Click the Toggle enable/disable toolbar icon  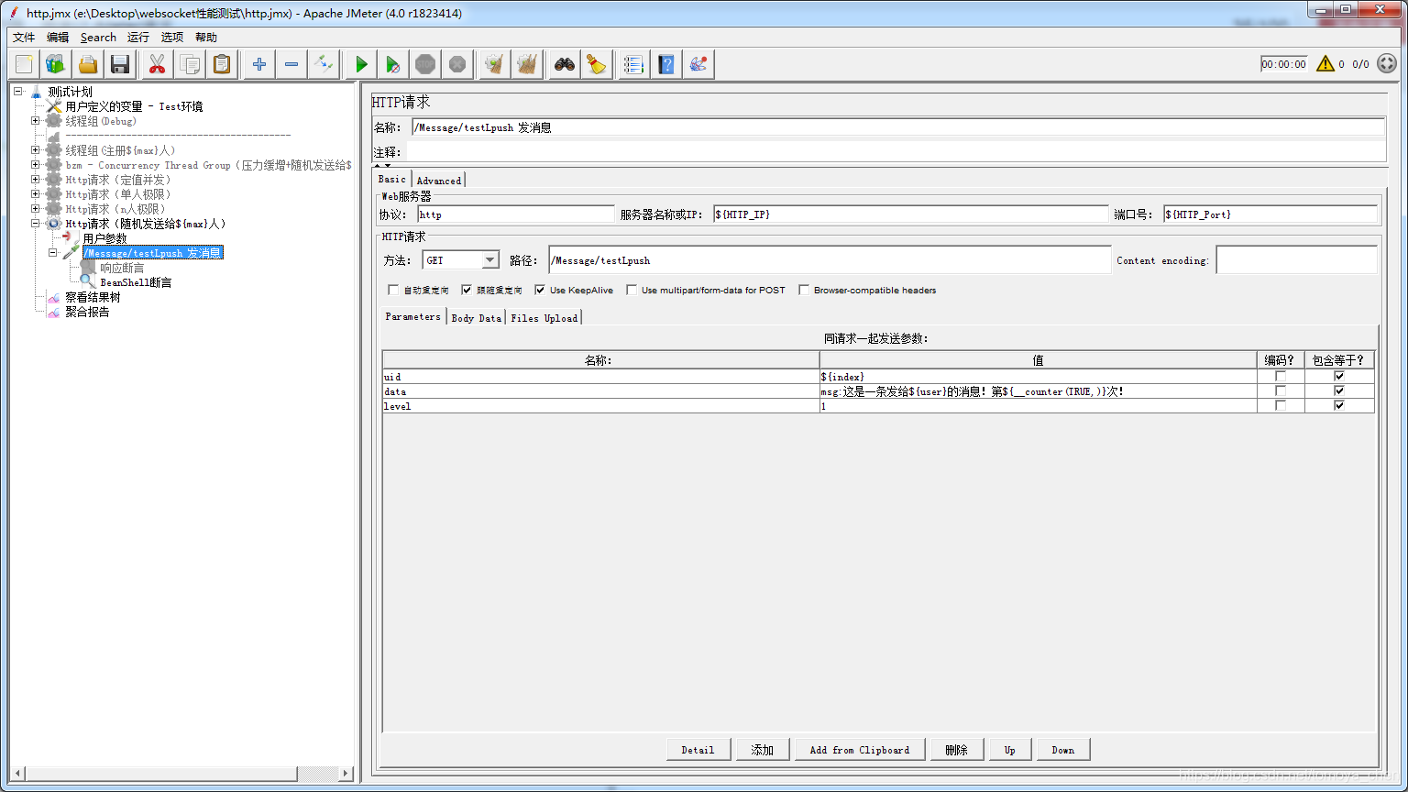324,64
